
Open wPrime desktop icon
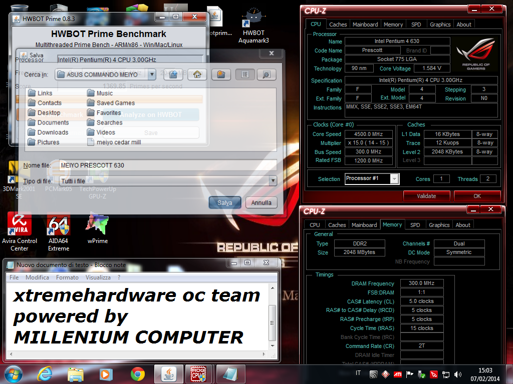pyautogui.click(x=98, y=228)
